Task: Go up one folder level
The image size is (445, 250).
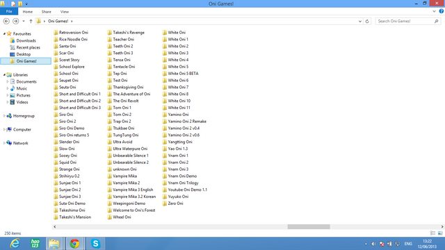Action: tap(31, 22)
